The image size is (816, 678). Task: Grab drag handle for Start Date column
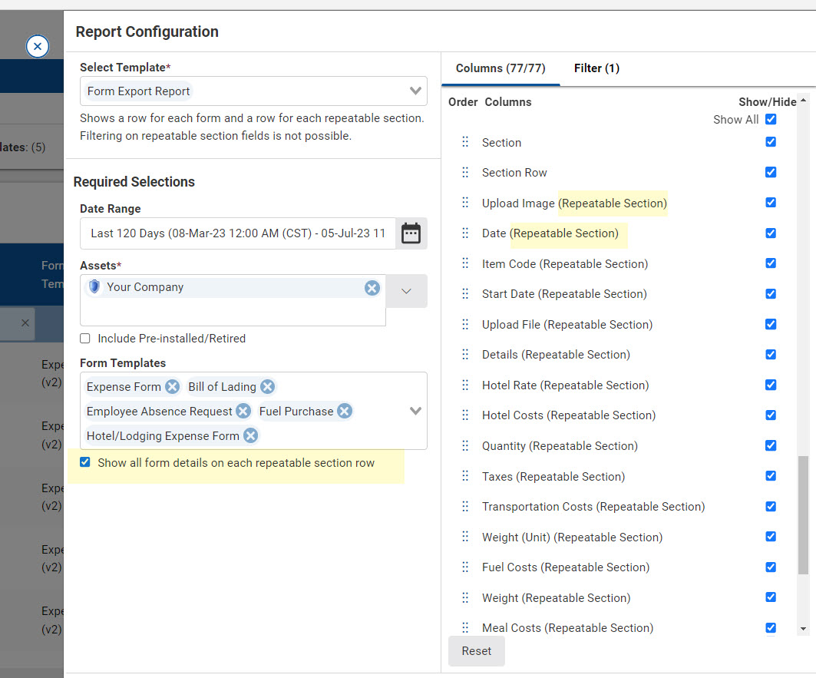pyautogui.click(x=465, y=293)
